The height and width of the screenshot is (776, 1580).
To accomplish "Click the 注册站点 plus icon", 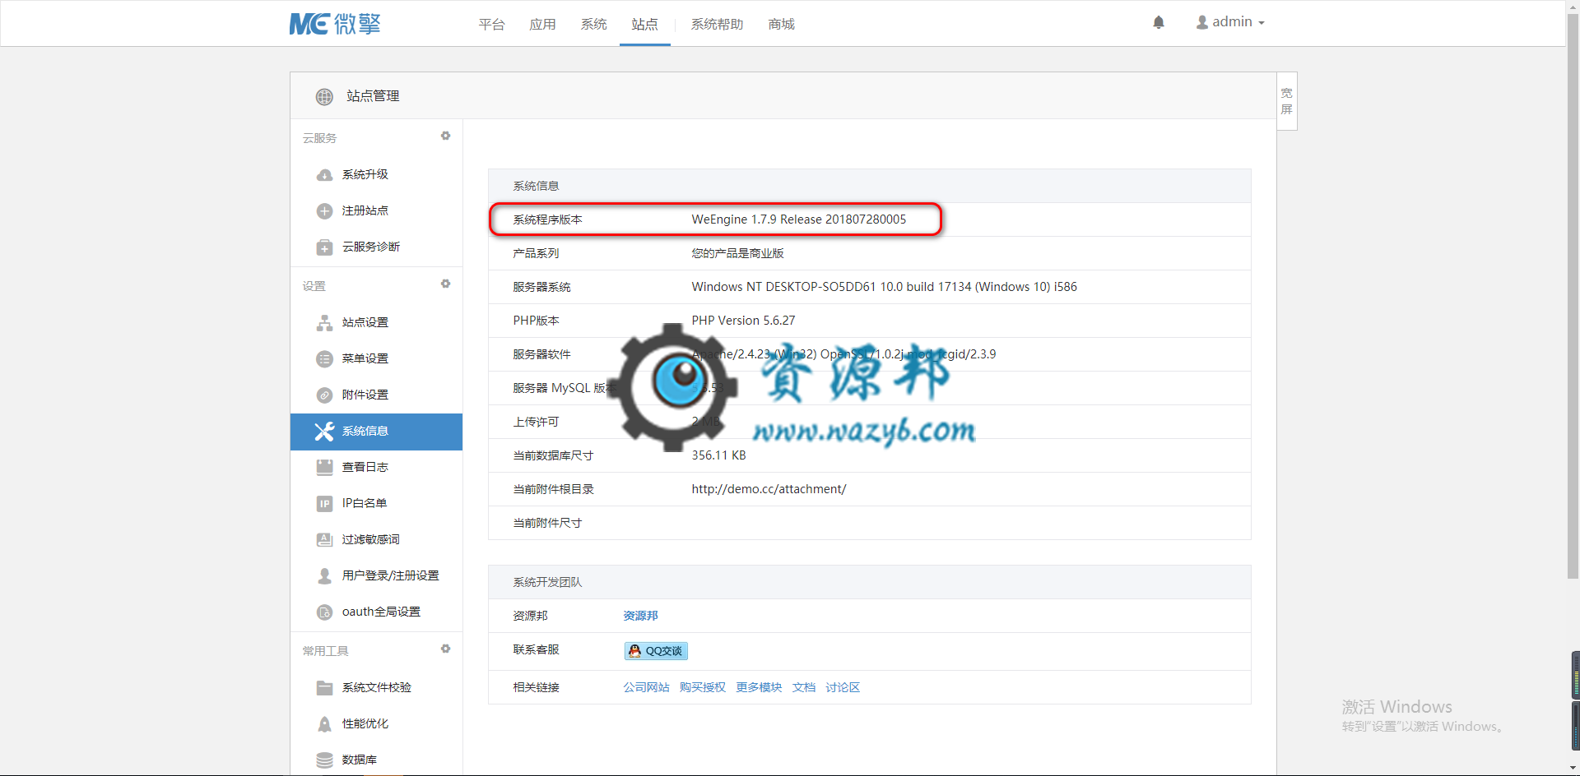I will tap(324, 211).
